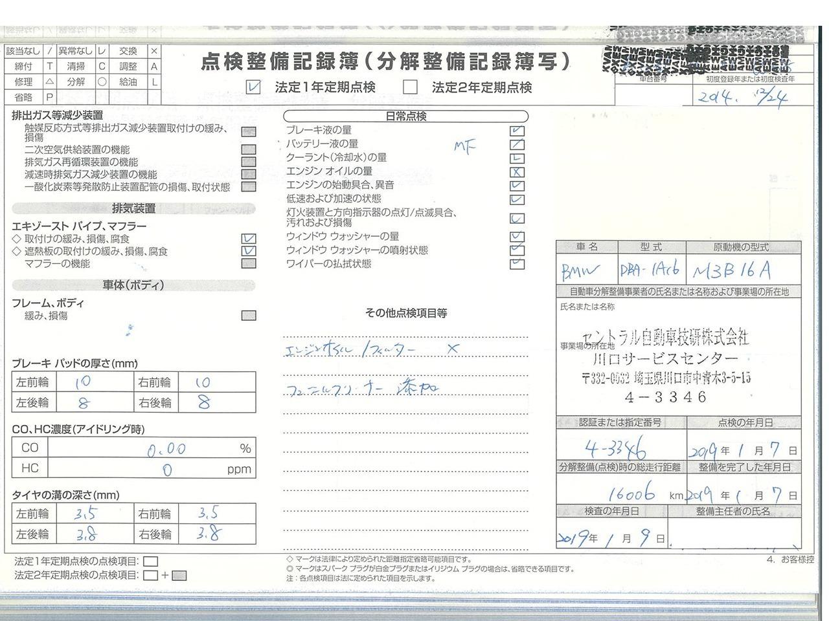Click the 川口サービスセンター stamp line
Viewport: 829px width, 621px height.
pos(665,359)
